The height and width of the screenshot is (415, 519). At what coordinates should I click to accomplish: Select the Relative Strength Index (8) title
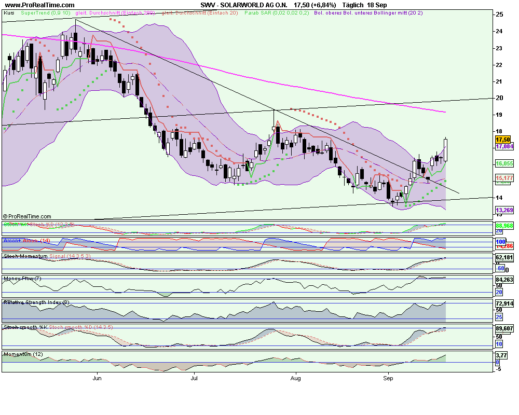coord(37,302)
